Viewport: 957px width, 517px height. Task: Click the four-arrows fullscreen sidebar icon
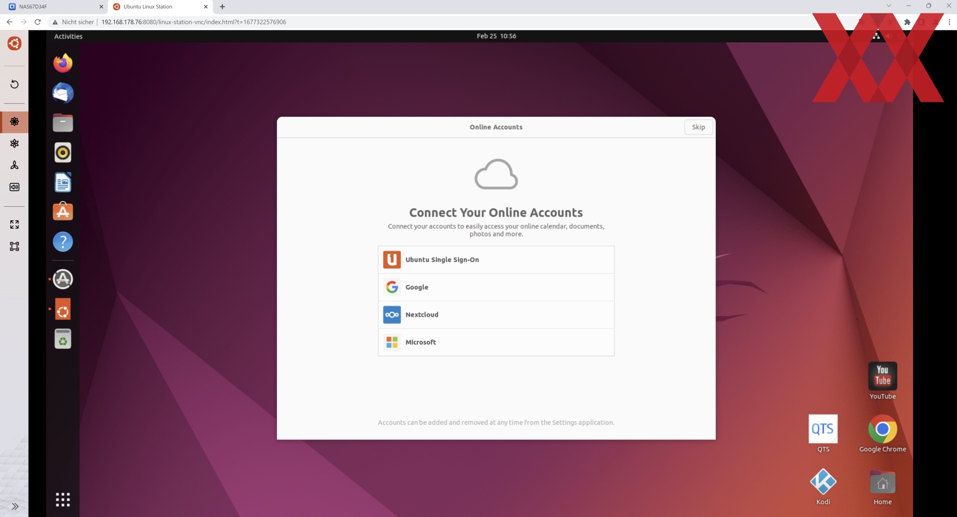(14, 225)
